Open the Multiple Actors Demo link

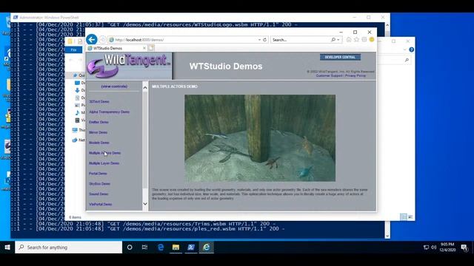pyautogui.click(x=104, y=153)
